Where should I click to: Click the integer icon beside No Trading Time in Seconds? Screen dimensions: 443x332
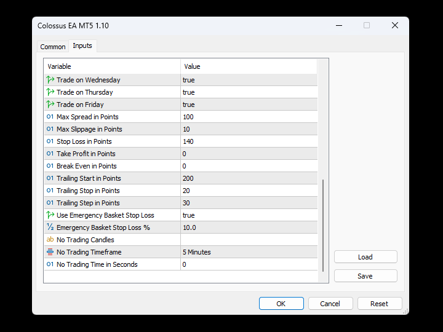coord(50,264)
